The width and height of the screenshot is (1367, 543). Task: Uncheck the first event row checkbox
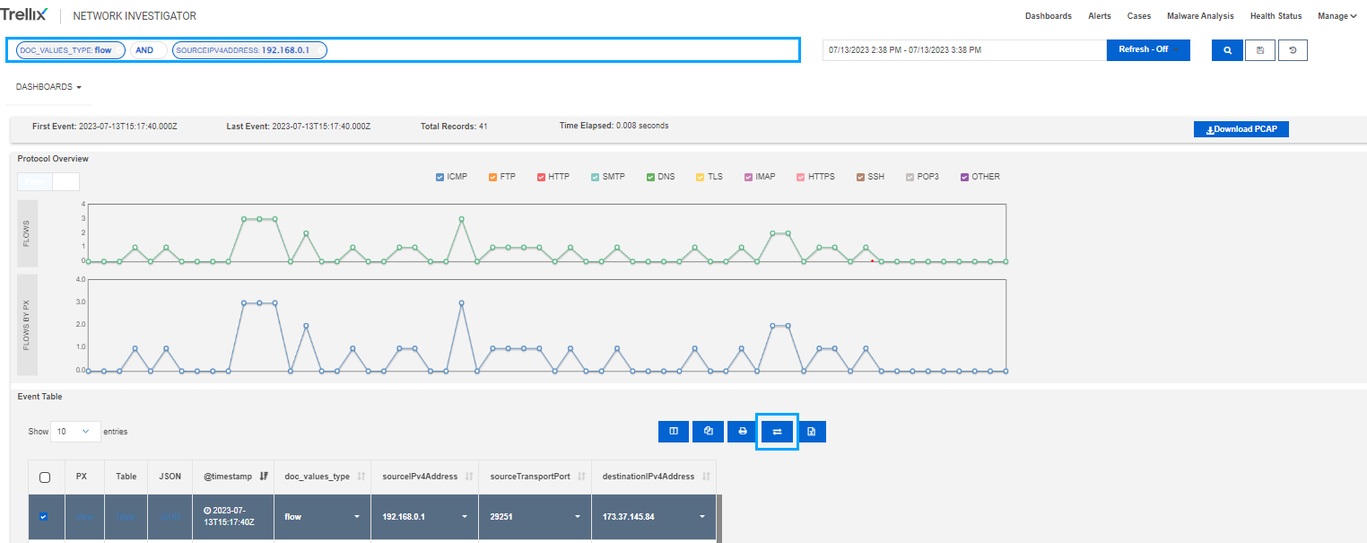click(44, 516)
